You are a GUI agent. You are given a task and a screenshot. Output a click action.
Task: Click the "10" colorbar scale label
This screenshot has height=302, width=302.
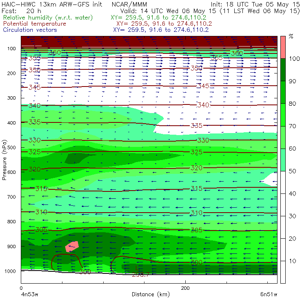[292, 261]
